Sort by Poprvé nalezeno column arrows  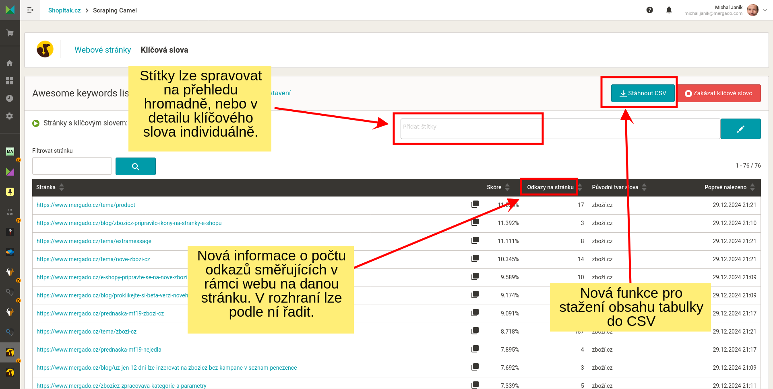752,187
